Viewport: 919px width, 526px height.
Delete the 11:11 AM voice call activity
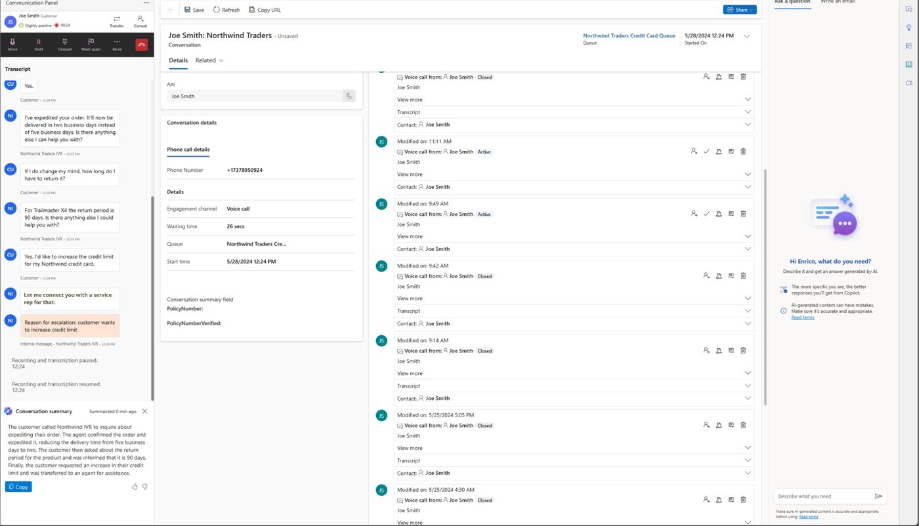tap(743, 152)
